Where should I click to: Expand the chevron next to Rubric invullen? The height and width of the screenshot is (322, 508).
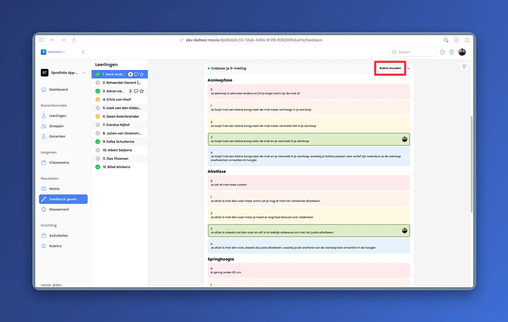click(x=408, y=68)
